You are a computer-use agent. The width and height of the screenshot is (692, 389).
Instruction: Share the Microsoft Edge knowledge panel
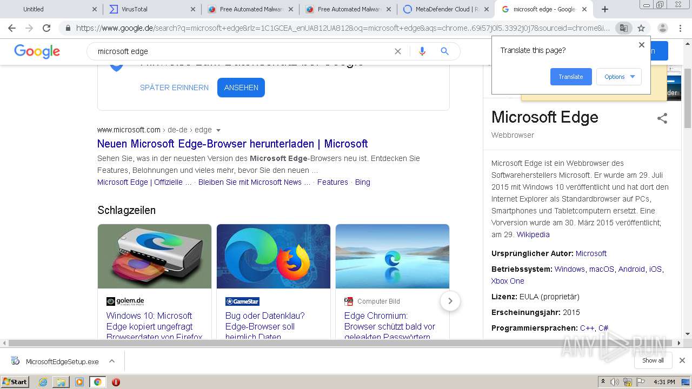point(662,118)
